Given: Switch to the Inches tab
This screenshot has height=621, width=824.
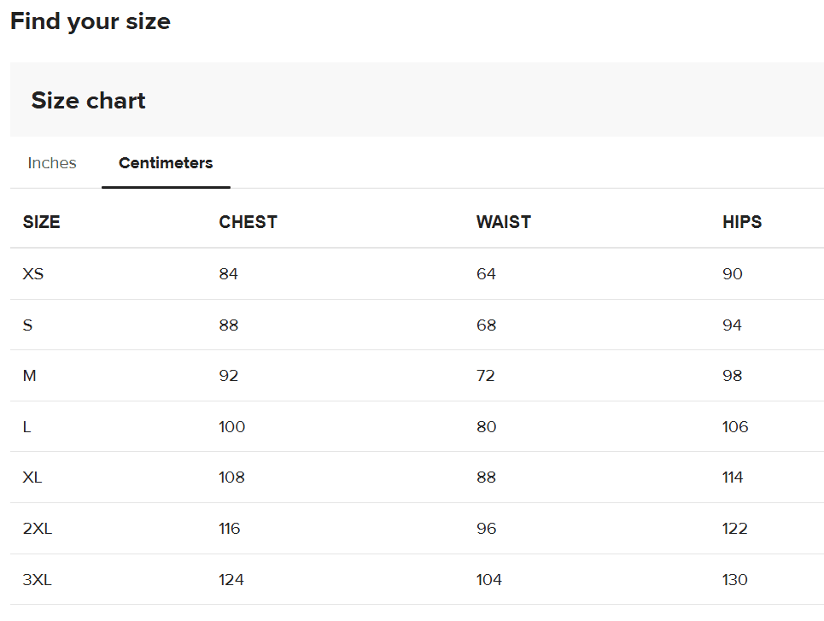Looking at the screenshot, I should tap(52, 163).
